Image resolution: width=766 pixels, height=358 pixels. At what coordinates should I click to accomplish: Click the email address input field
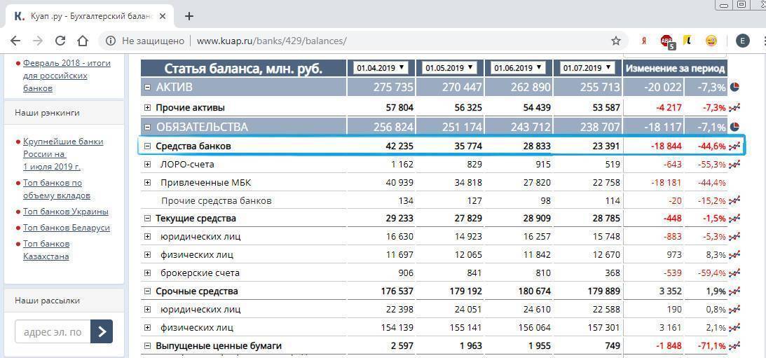pos(53,331)
